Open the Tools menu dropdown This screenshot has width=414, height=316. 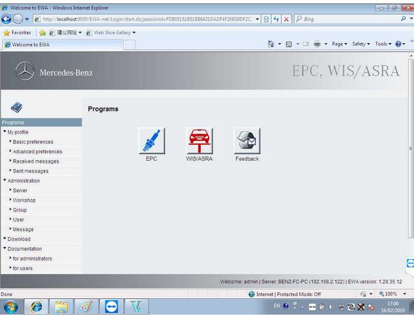pyautogui.click(x=383, y=44)
